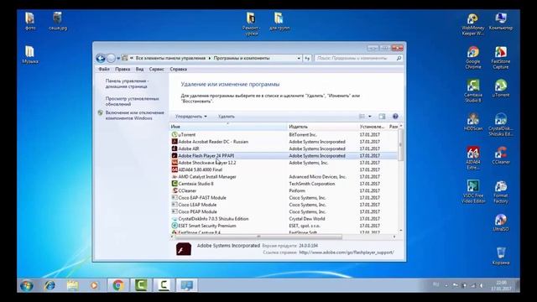Sort by the Имя column header

[227, 127]
